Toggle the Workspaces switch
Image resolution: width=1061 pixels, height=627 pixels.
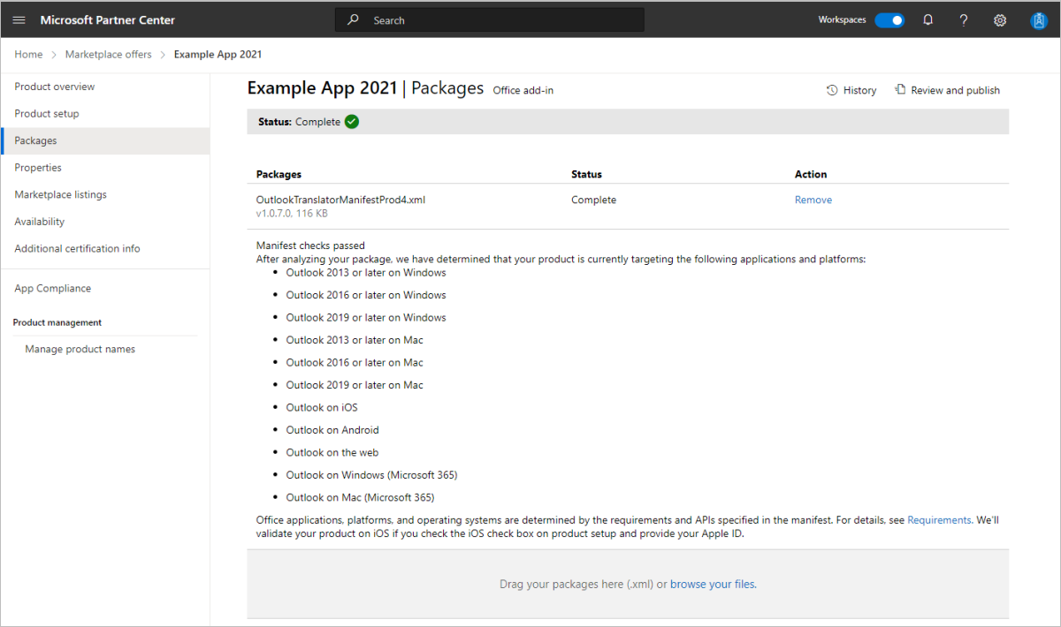coord(889,20)
